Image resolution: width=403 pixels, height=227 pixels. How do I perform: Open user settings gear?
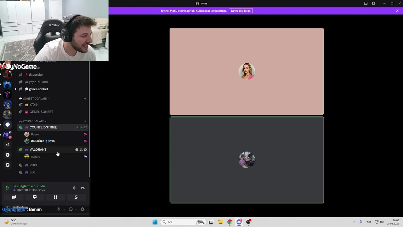pos(82,209)
